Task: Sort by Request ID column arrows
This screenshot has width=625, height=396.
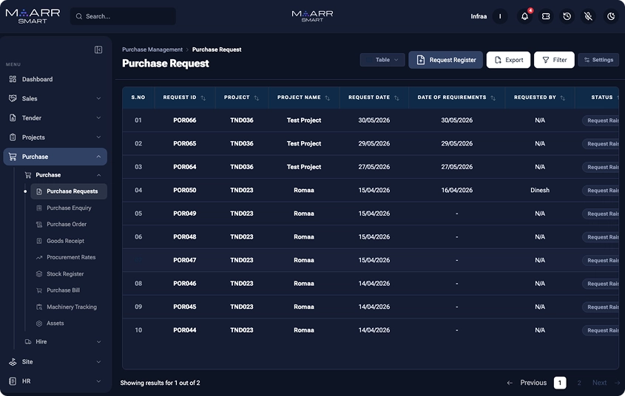Action: pos(203,98)
